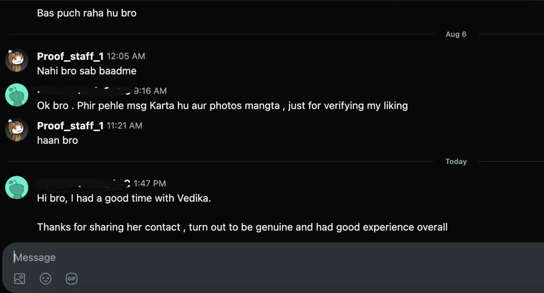The height and width of the screenshot is (293, 544).
Task: Click the 9:16 AM timestamp
Action: [150, 91]
